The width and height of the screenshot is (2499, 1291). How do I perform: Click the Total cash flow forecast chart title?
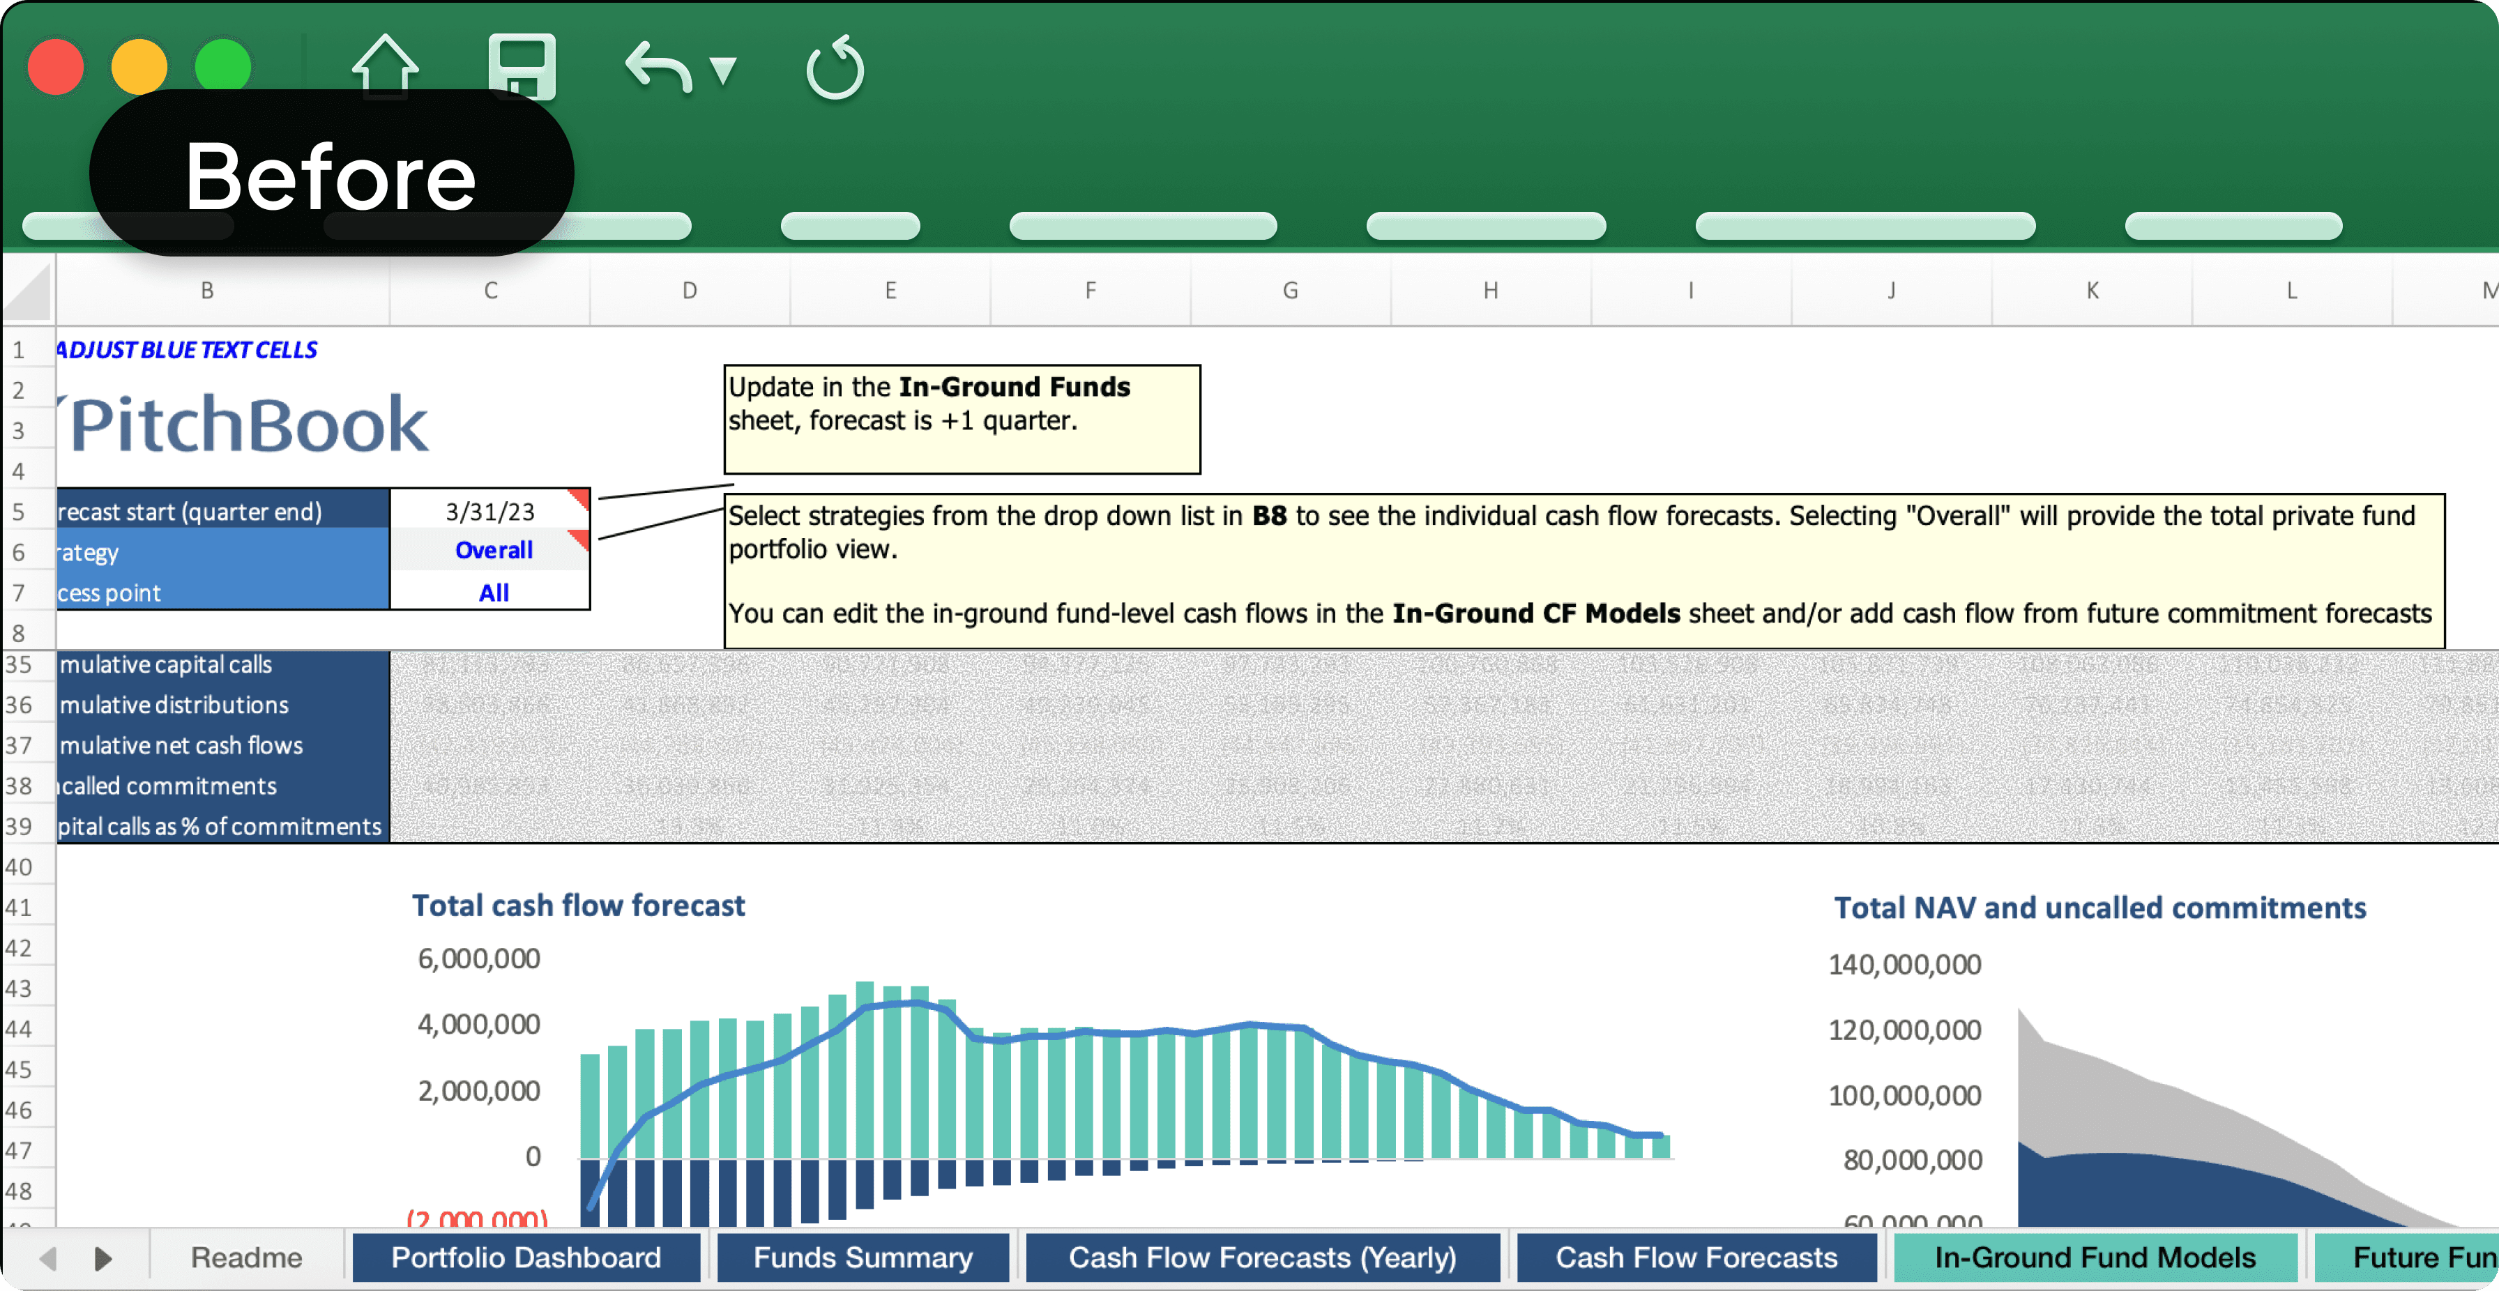coord(578,905)
